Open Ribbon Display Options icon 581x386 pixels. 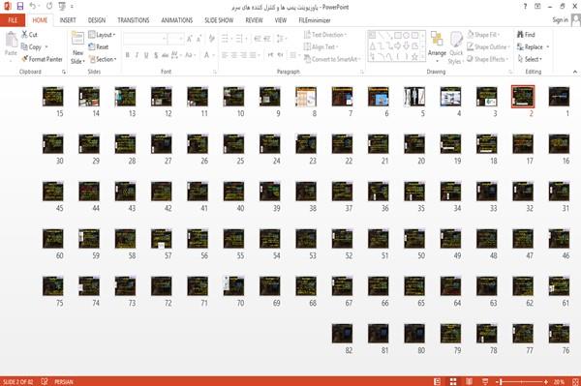pyautogui.click(x=537, y=7)
